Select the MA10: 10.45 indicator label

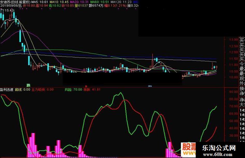pos(59,2)
